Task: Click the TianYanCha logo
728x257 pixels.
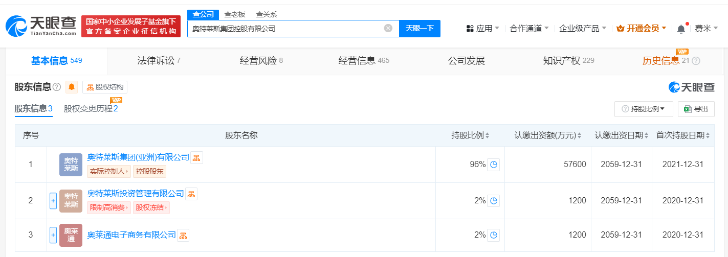Action: coord(41,27)
